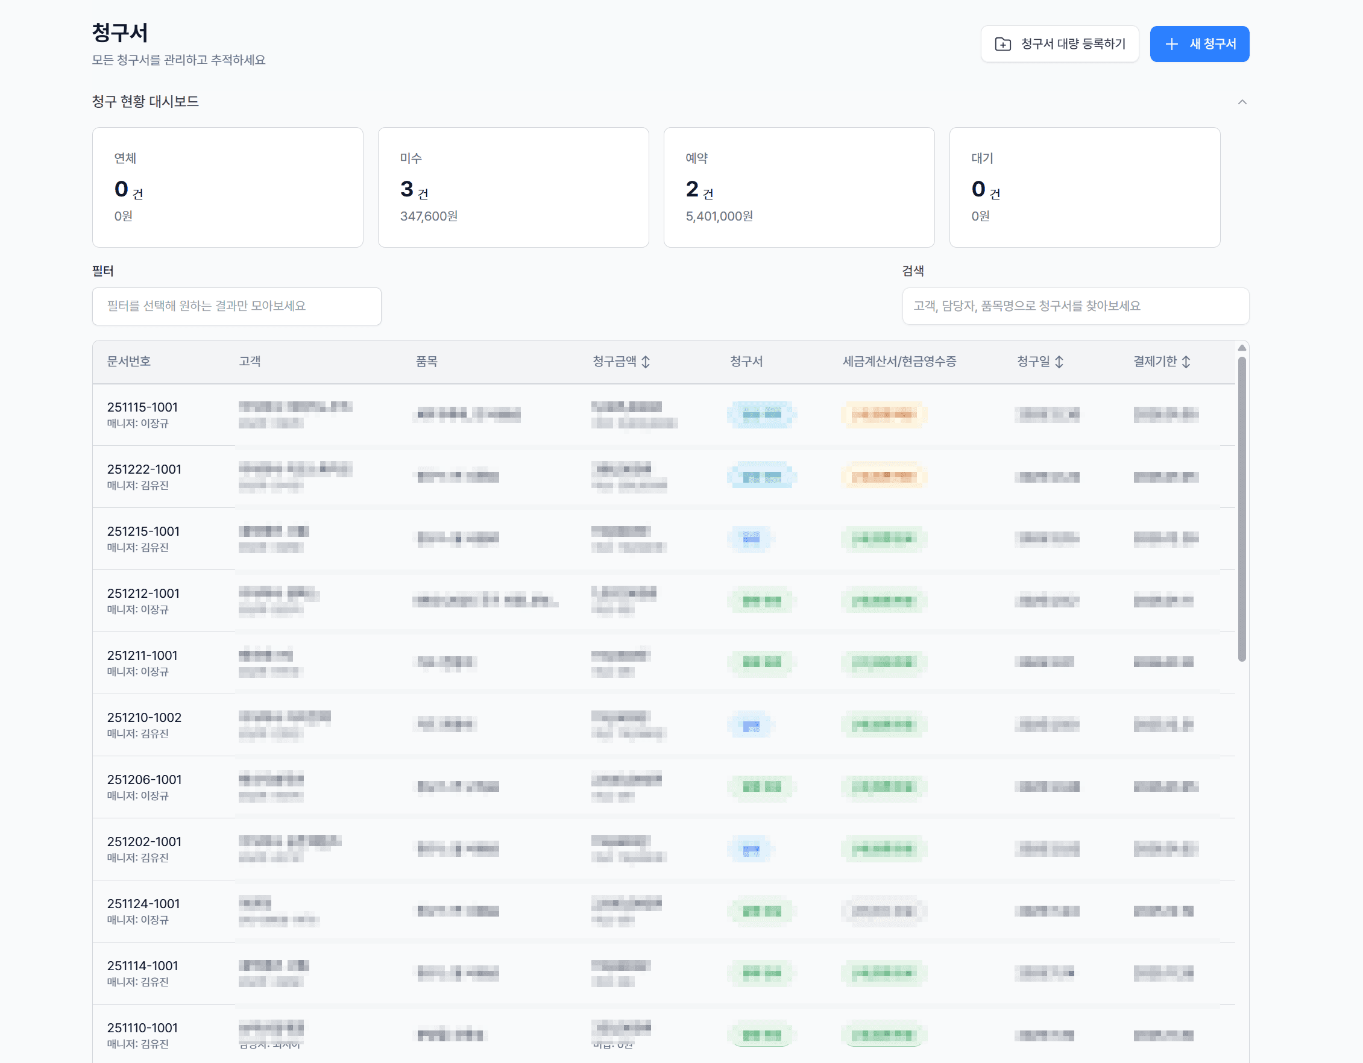Sort by 청구일 using sort arrows
The image size is (1363, 1063).
tap(1059, 361)
